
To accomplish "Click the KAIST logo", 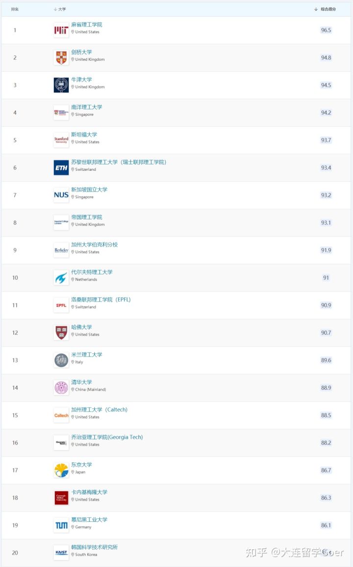I will coord(61,553).
